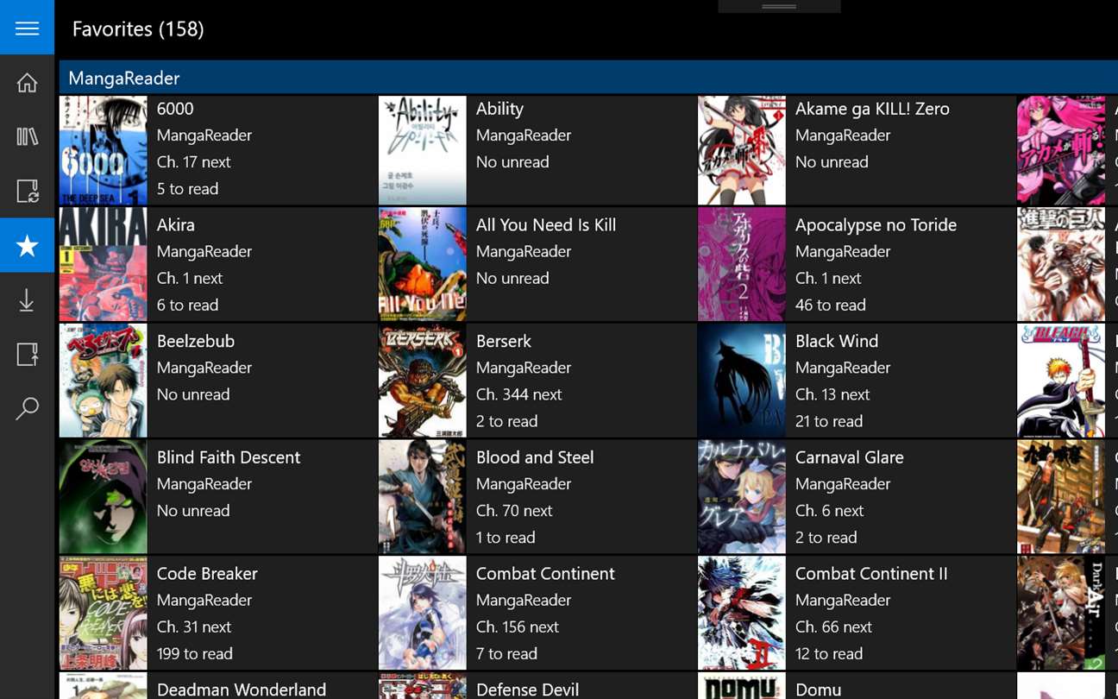
Task: Click 'Ch. 344 next' under Berserk
Action: click(x=518, y=394)
